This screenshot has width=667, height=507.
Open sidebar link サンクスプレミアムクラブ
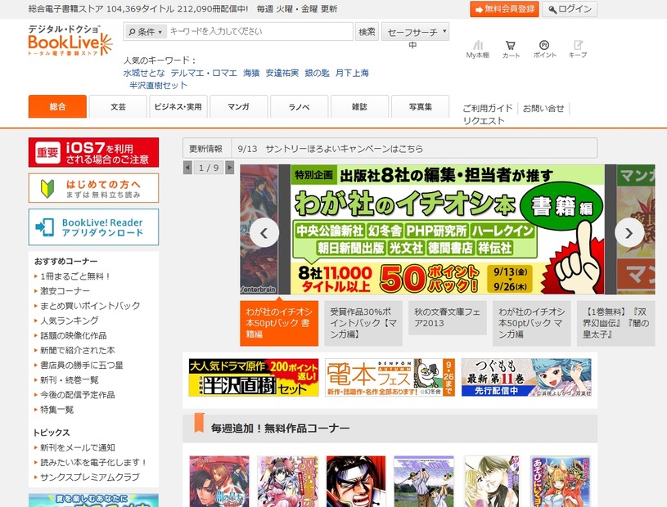(x=90, y=478)
